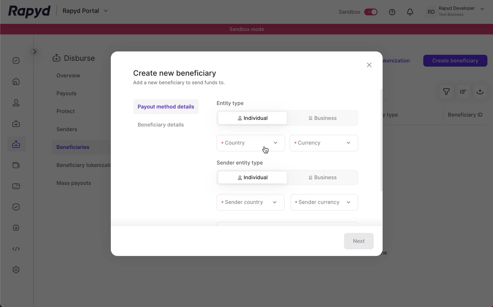Click the Create beneficiary button
Screen dimensions: 493x307
[x=455, y=61]
